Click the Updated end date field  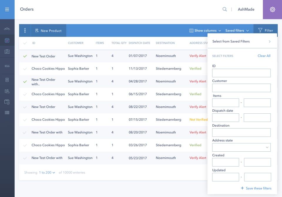(x=258, y=177)
